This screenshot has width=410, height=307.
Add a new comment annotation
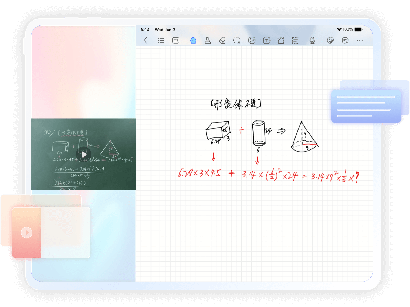[x=345, y=40]
